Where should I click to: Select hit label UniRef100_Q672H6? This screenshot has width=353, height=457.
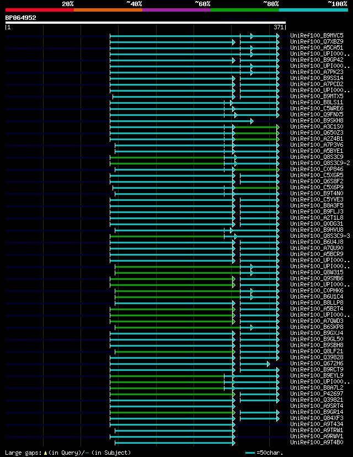[x=317, y=363]
